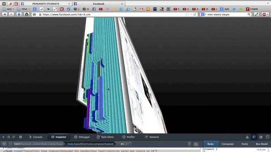The width and height of the screenshot is (271, 152).
Task: Open the URL history dropdown arrow
Action: point(191,14)
